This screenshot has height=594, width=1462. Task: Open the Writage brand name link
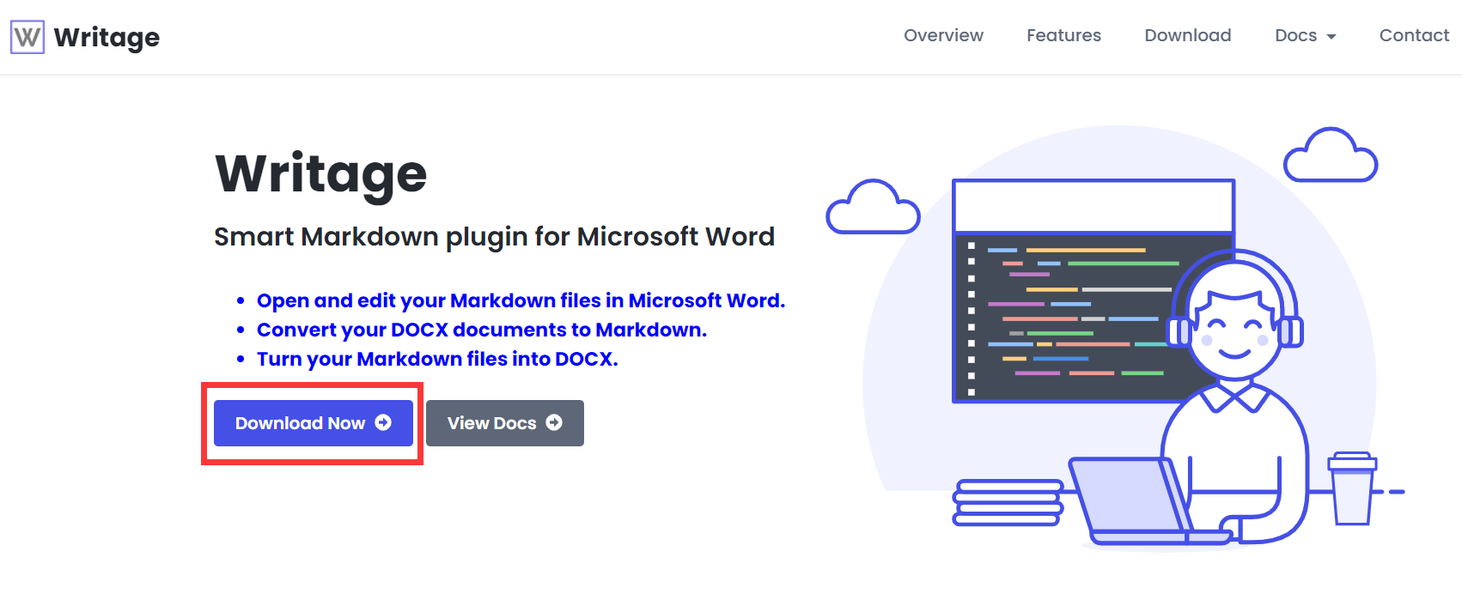pos(107,37)
